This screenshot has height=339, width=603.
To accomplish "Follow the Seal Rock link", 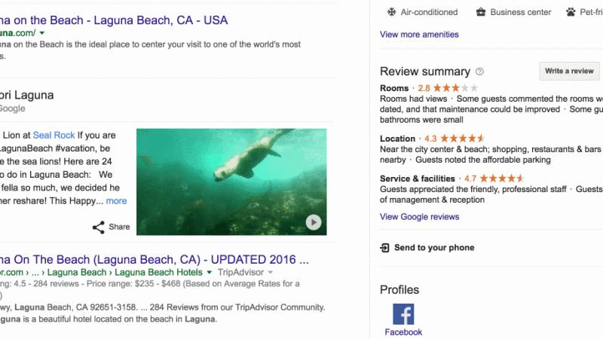I will tap(54, 135).
